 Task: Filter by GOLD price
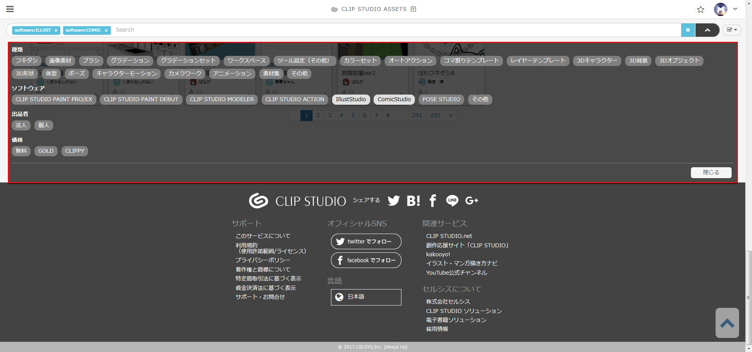[46, 151]
